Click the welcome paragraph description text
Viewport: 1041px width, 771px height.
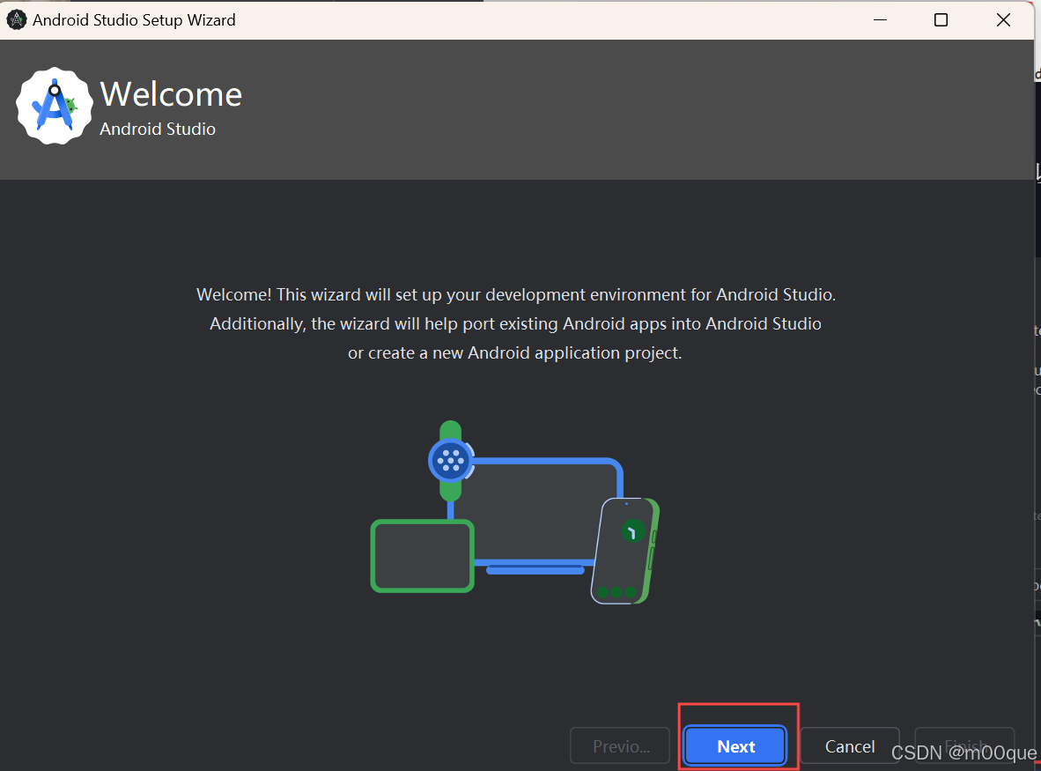pos(515,323)
